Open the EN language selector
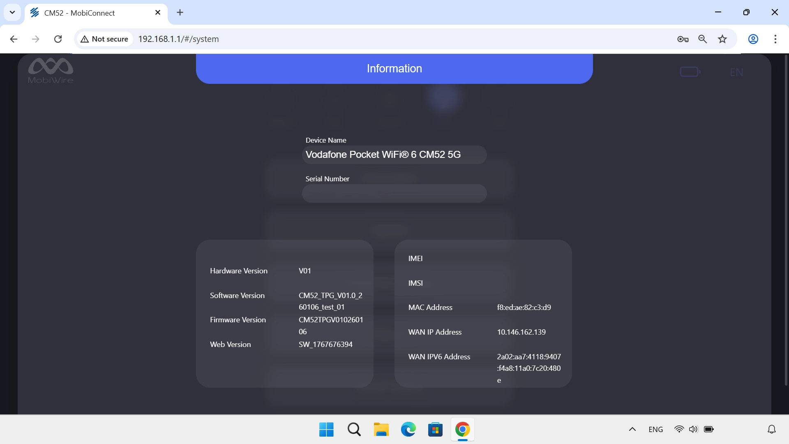 (736, 72)
